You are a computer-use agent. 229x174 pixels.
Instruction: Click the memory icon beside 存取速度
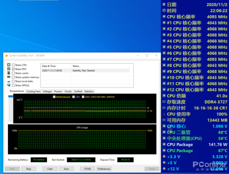(x=164, y=102)
